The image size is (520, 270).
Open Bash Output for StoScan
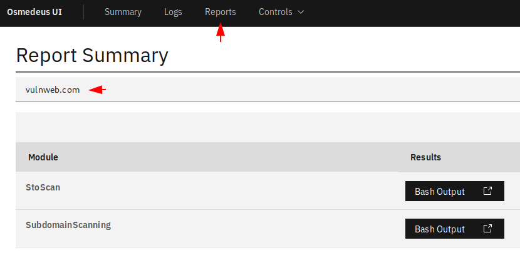click(x=455, y=191)
